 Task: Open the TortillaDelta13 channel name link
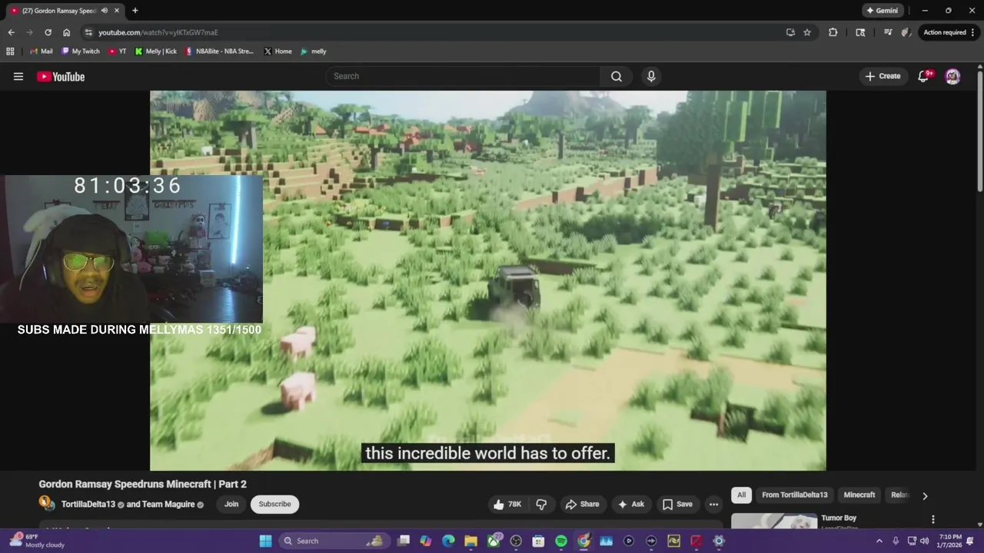point(88,505)
